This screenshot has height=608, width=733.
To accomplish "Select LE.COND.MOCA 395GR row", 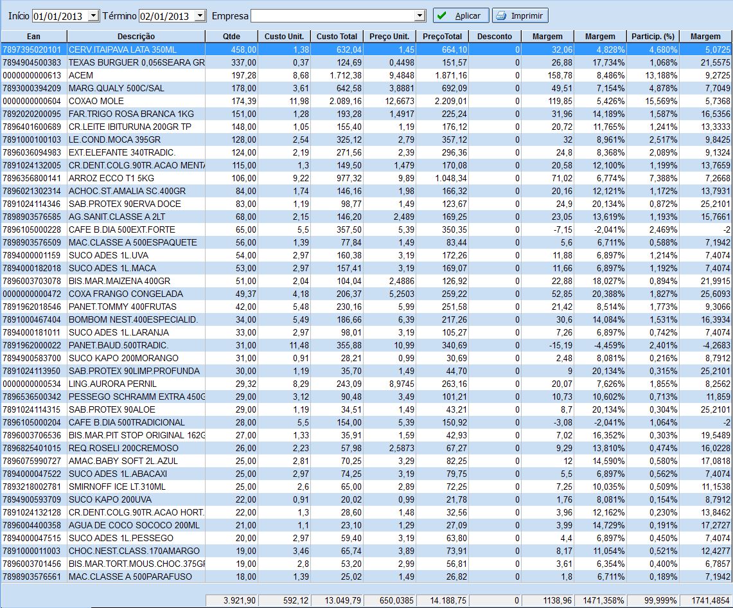I will click(366, 139).
